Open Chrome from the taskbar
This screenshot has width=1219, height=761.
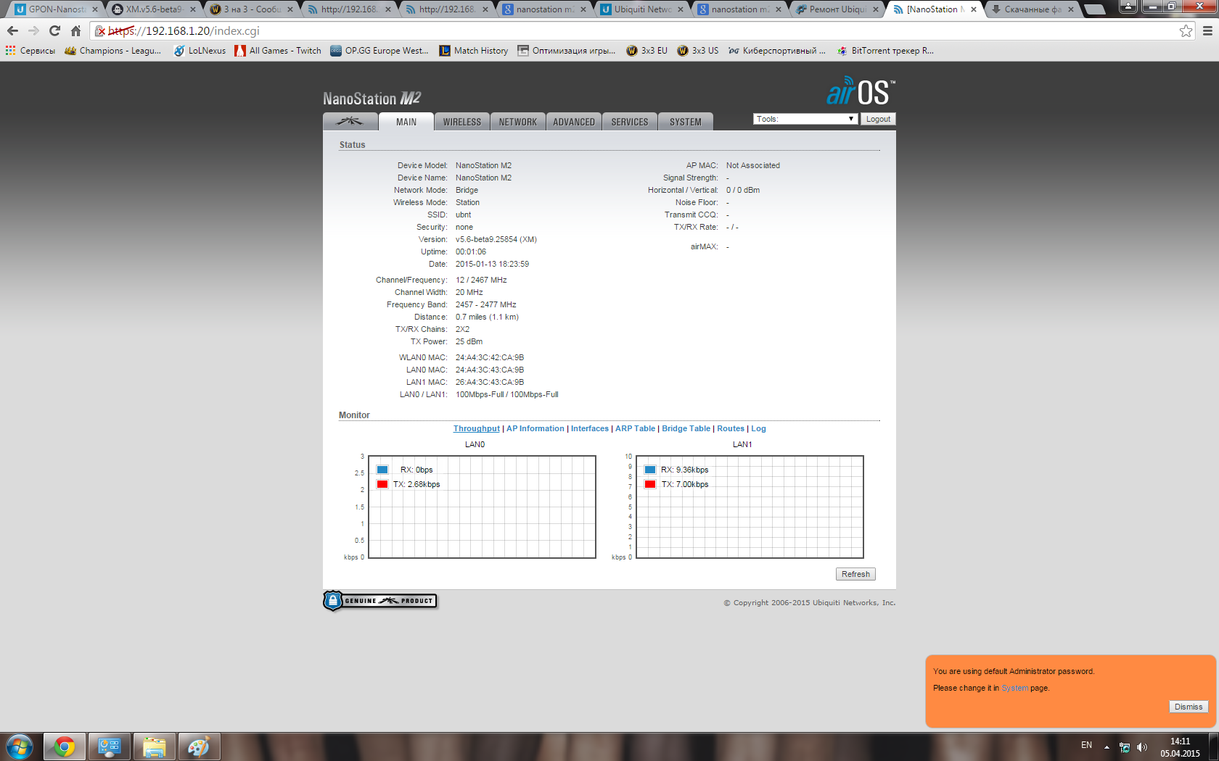pyautogui.click(x=65, y=747)
